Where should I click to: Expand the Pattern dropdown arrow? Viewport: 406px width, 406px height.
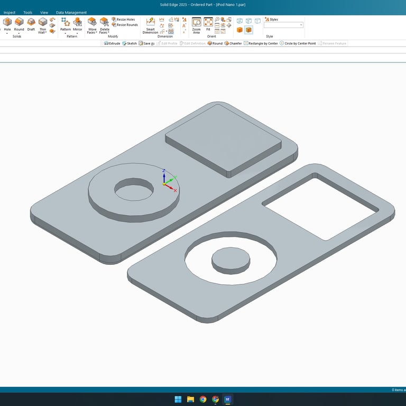[x=66, y=33]
